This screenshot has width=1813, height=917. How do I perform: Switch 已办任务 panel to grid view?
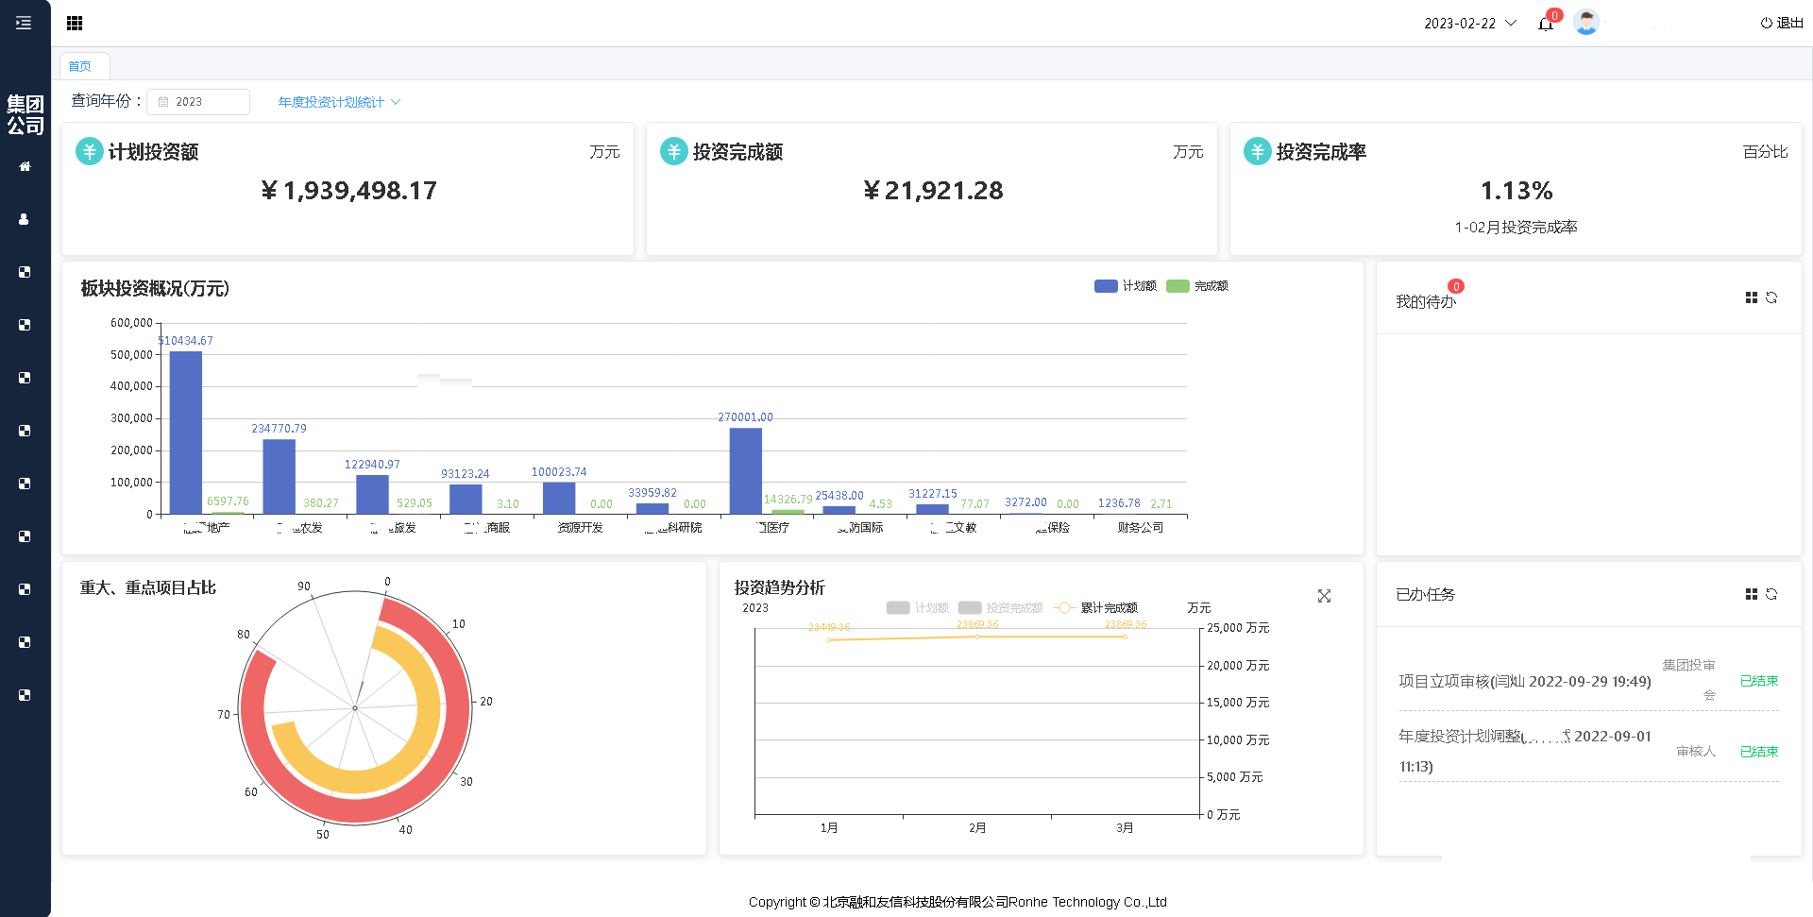click(x=1751, y=594)
